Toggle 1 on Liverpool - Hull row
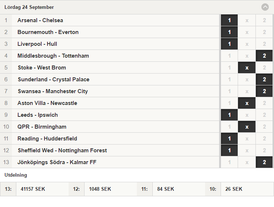This screenshot has width=274, height=207. point(229,44)
